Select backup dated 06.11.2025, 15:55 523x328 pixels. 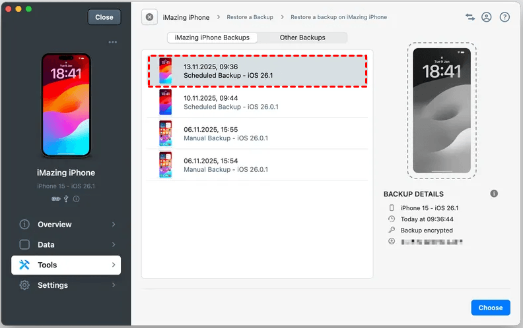(258, 134)
